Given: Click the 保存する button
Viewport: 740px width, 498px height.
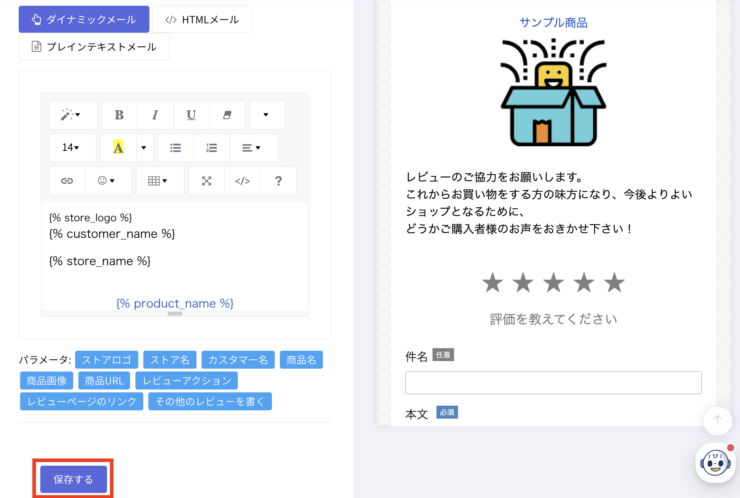Looking at the screenshot, I should pos(73,479).
